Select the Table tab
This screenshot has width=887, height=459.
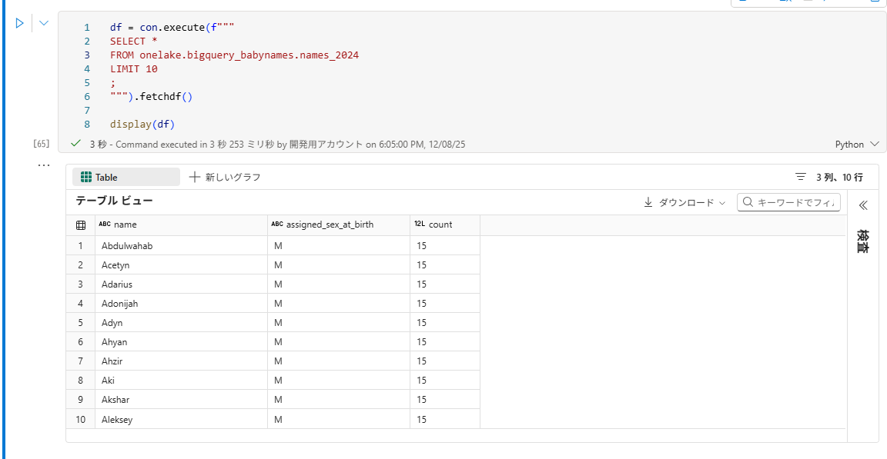point(126,178)
